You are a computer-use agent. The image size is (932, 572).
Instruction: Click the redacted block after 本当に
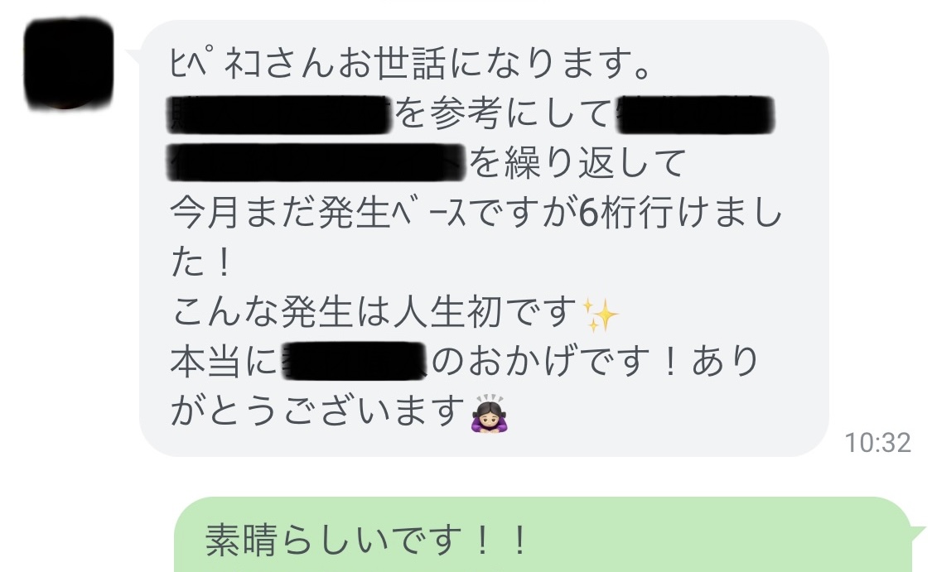click(355, 361)
